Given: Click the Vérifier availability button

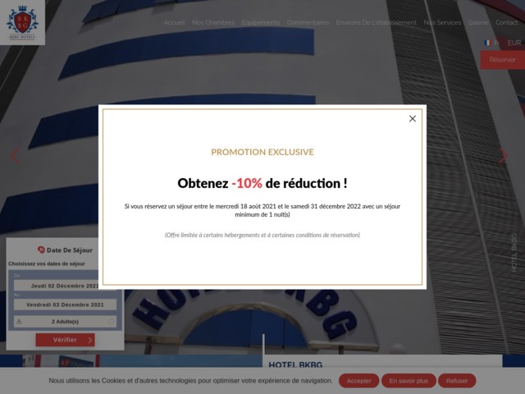Looking at the screenshot, I should 65,340.
